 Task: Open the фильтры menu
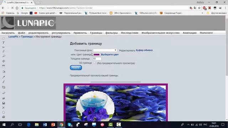(112, 33)
